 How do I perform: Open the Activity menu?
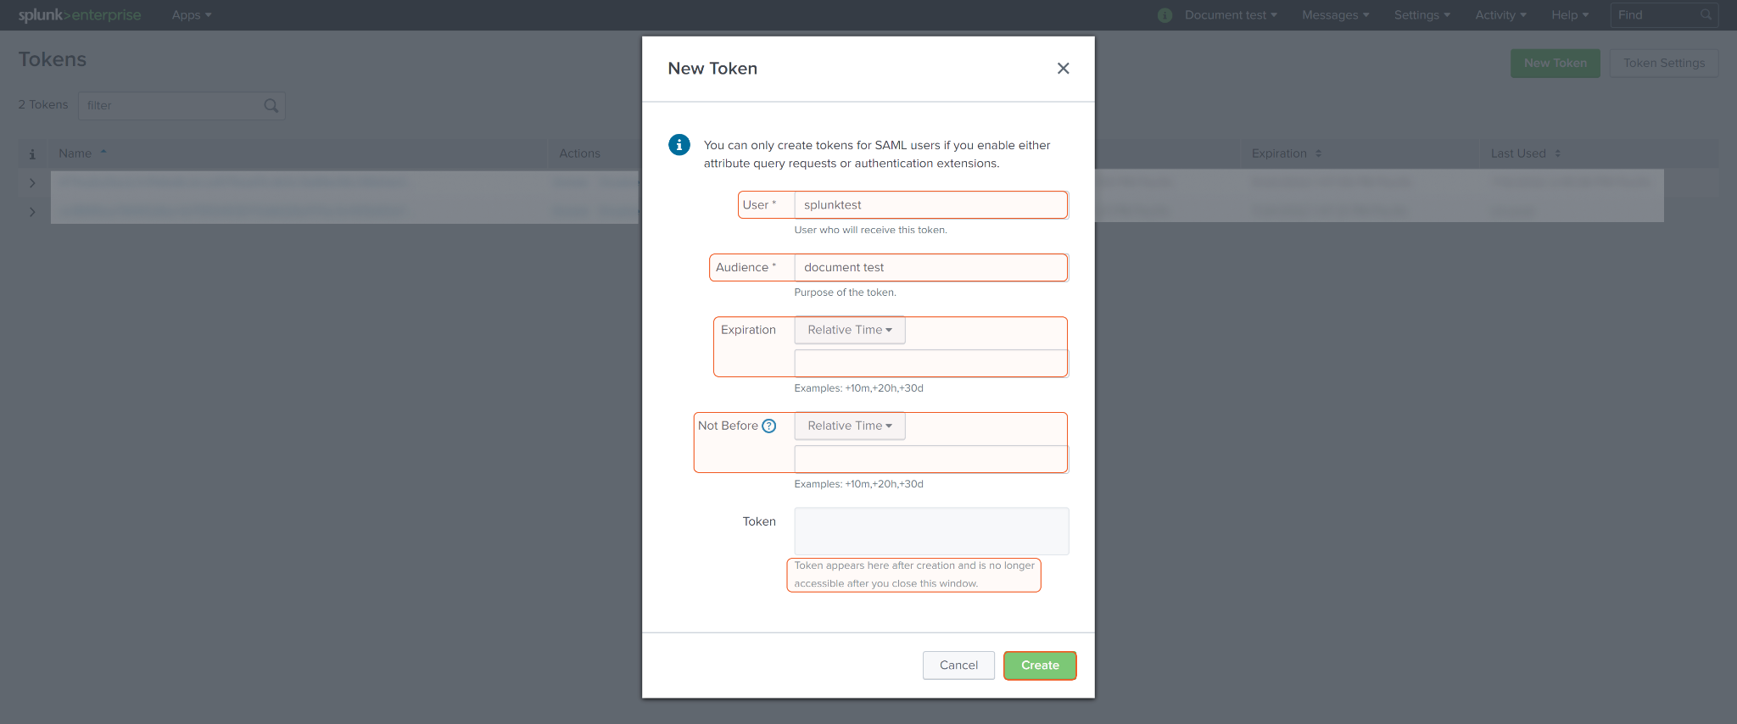click(x=1500, y=15)
